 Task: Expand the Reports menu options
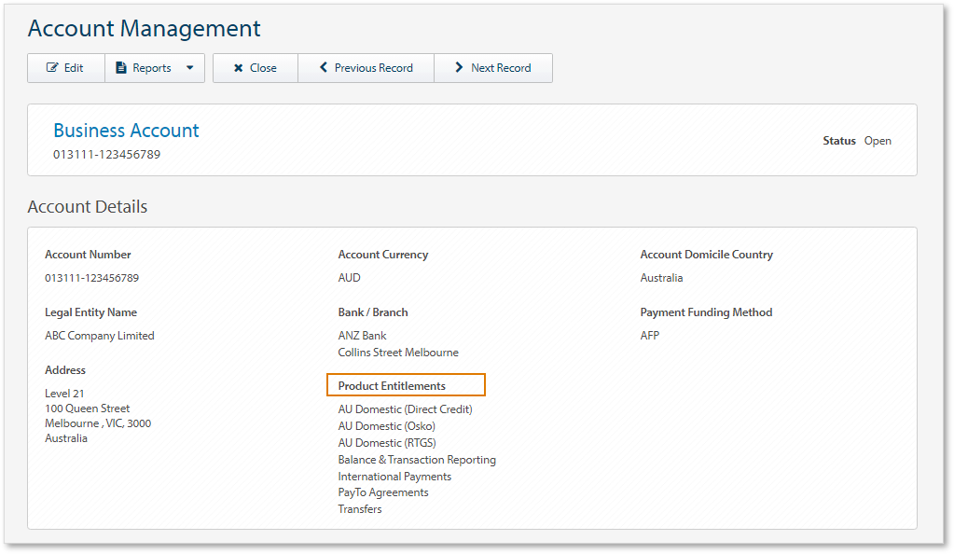click(189, 67)
